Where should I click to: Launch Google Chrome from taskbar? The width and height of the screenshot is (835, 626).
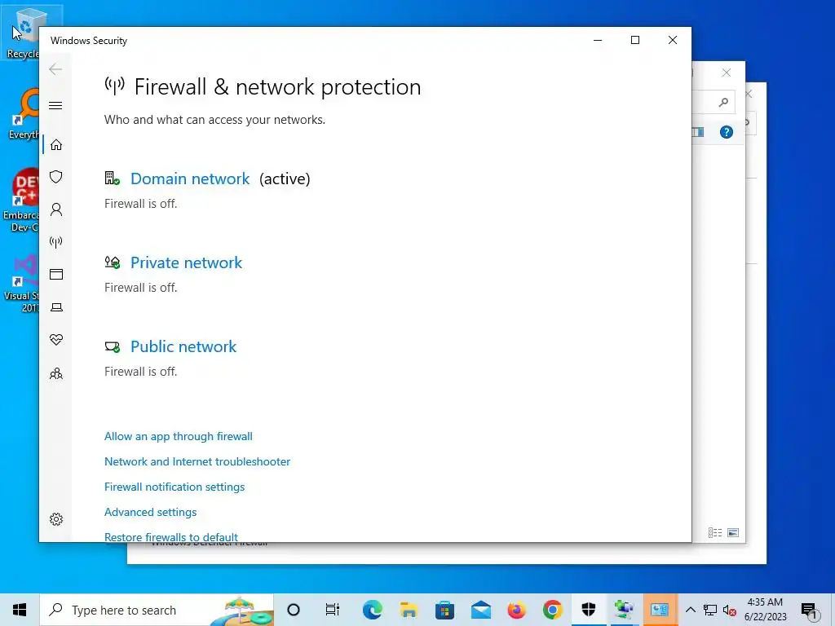553,610
